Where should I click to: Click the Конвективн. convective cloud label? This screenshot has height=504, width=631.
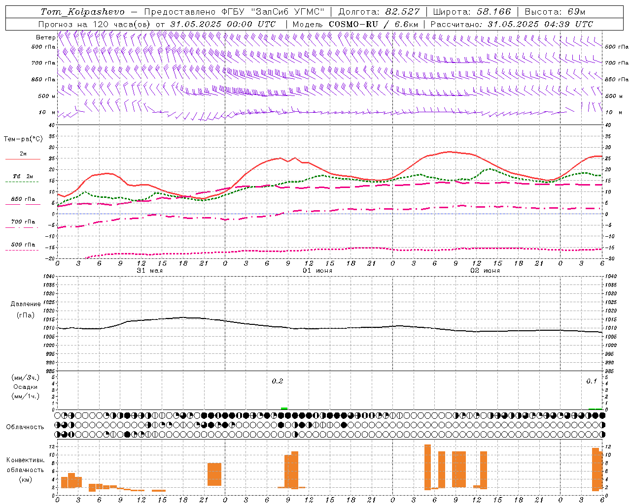[x=25, y=460]
